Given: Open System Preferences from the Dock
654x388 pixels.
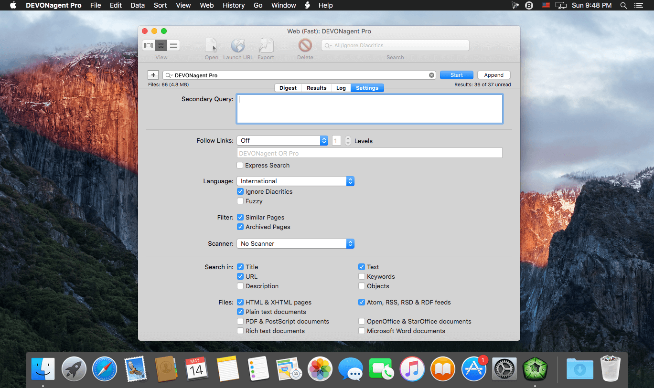Looking at the screenshot, I should pyautogui.click(x=504, y=369).
